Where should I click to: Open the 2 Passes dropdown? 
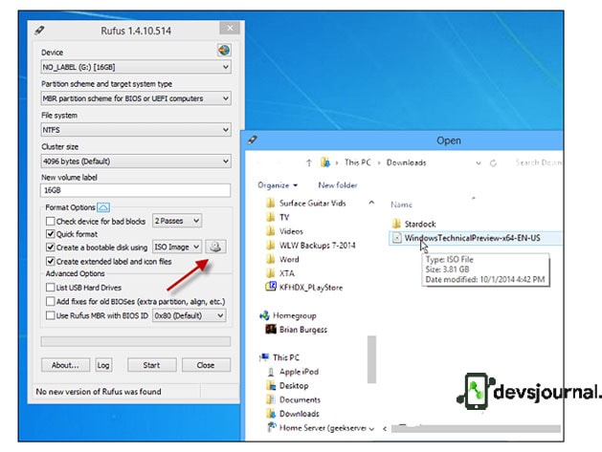(177, 221)
